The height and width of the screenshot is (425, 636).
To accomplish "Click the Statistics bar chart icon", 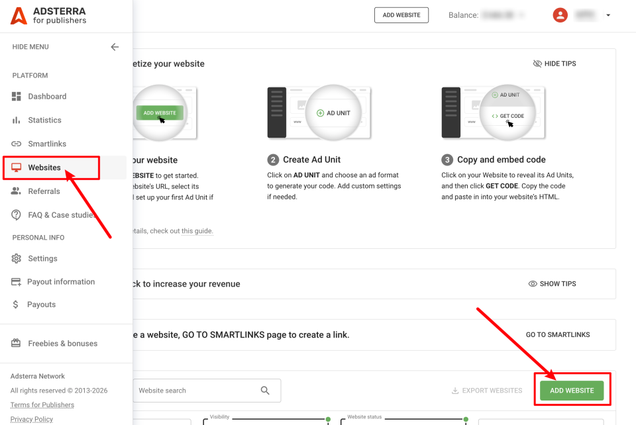I will [16, 120].
